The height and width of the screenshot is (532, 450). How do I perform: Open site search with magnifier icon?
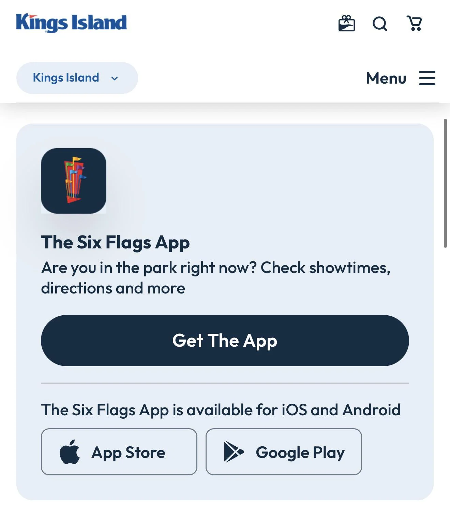point(380,24)
